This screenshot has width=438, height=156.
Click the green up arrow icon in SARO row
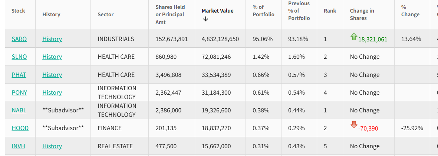(353, 36)
